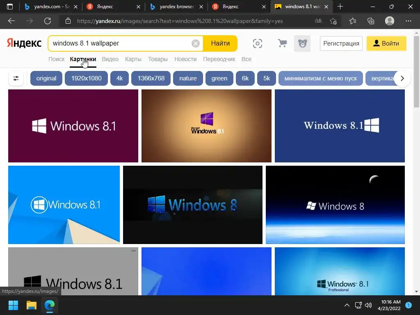This screenshot has width=420, height=315.
Task: Open the maroon Windows 8.1 wallpaper thumbnail
Action: pyautogui.click(x=73, y=126)
